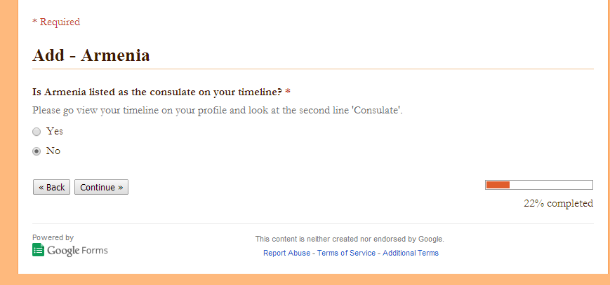The image size is (610, 285).
Task: Click the Armenia consulate question text
Action: point(157,92)
